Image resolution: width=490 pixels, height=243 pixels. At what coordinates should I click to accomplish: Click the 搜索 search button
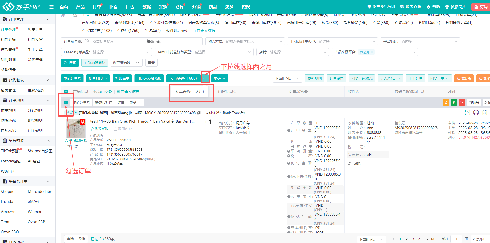point(70,63)
